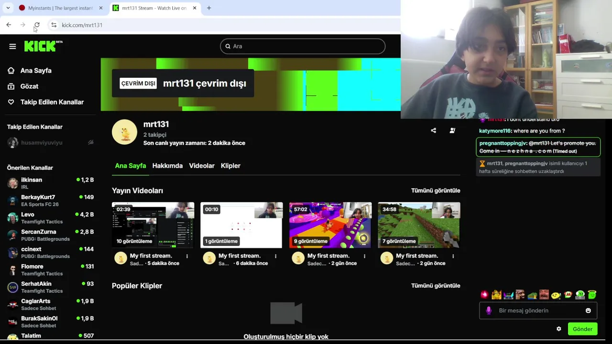Open options menu for 34:58 video
This screenshot has width=612, height=344.
(453, 256)
